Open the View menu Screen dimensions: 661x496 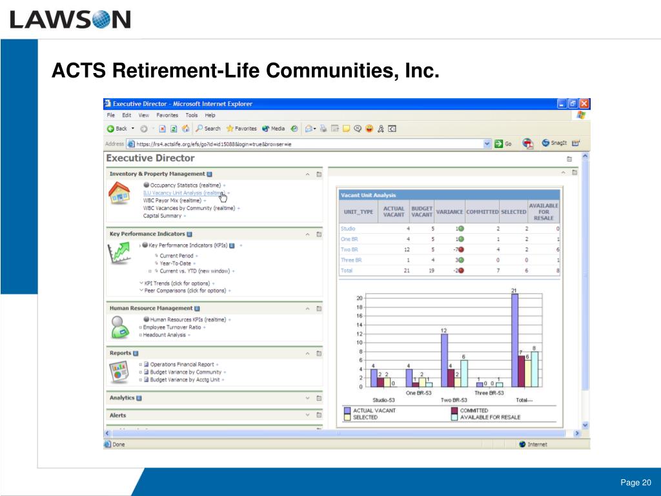click(144, 115)
